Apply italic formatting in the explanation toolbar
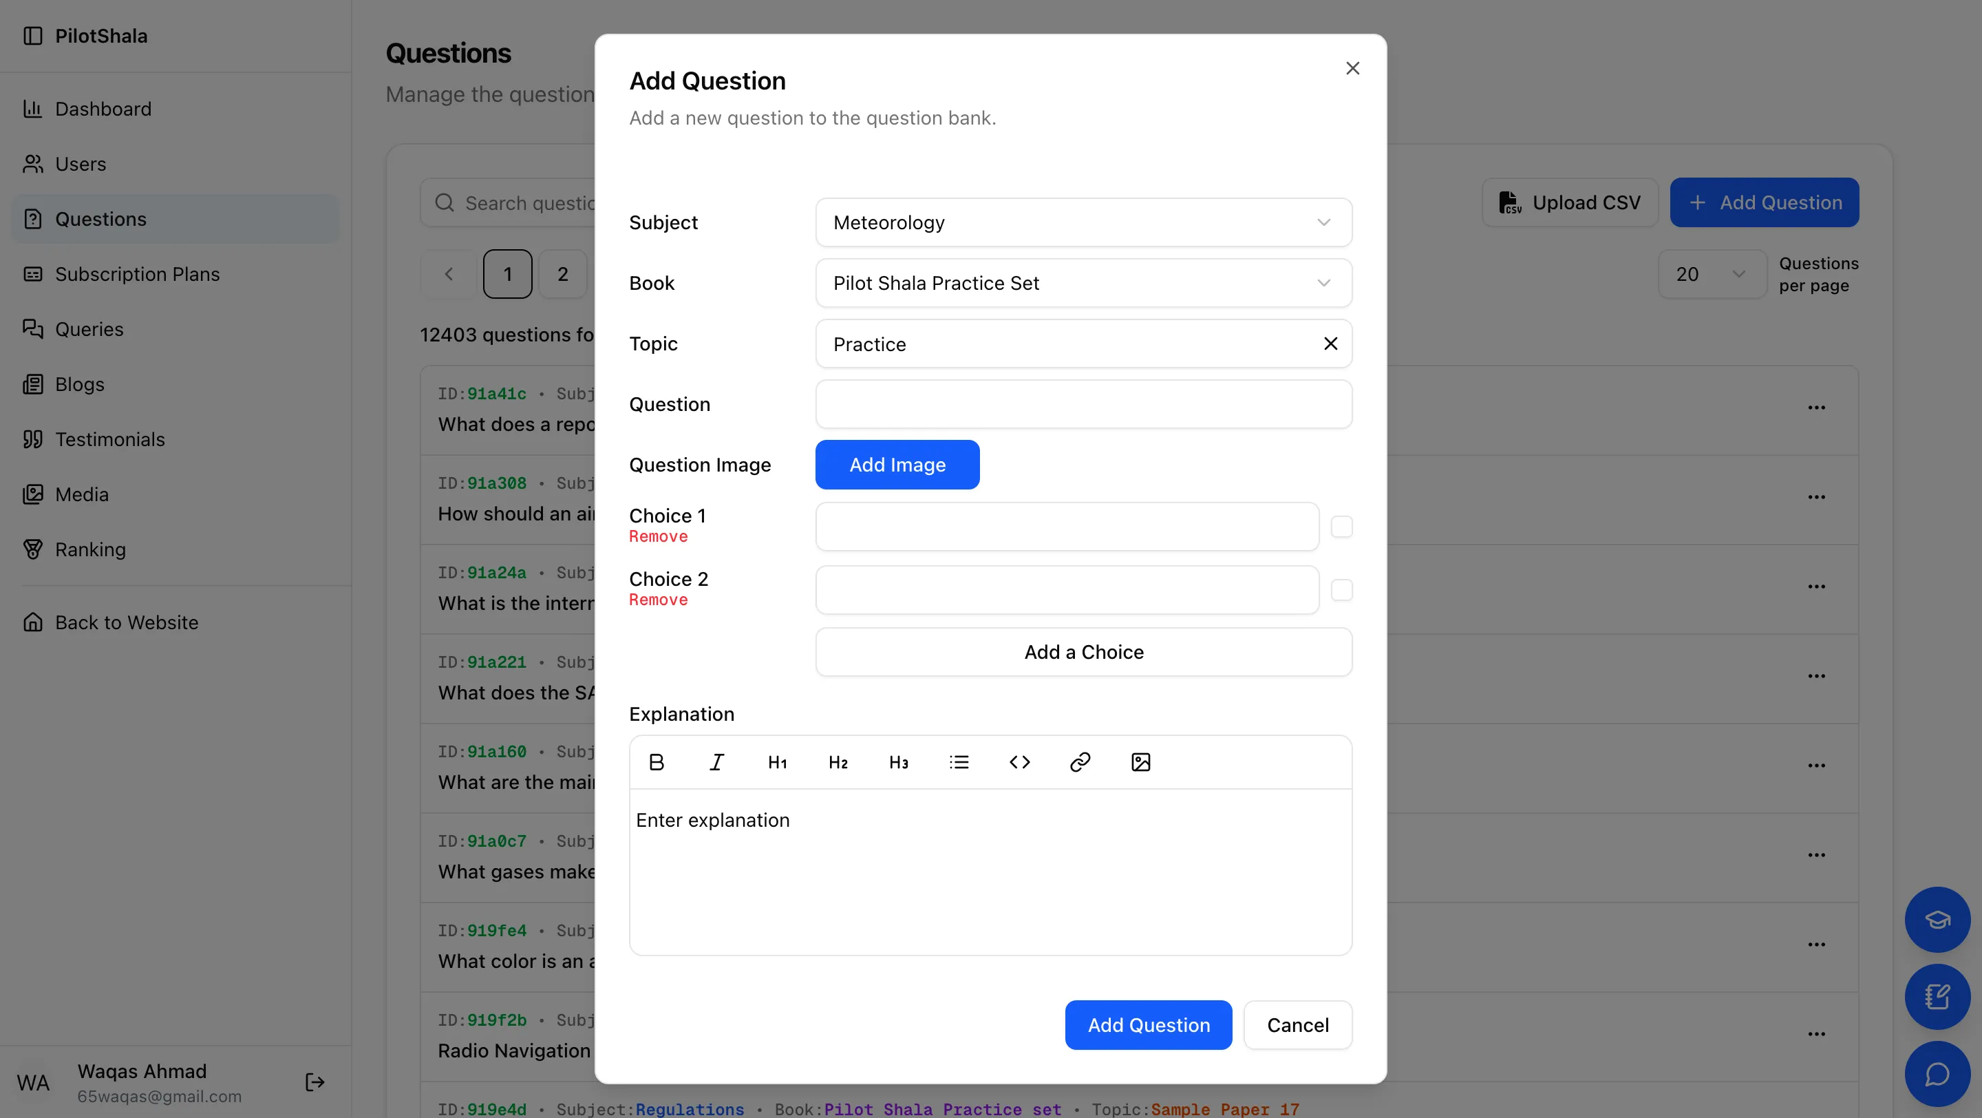 [x=716, y=762]
